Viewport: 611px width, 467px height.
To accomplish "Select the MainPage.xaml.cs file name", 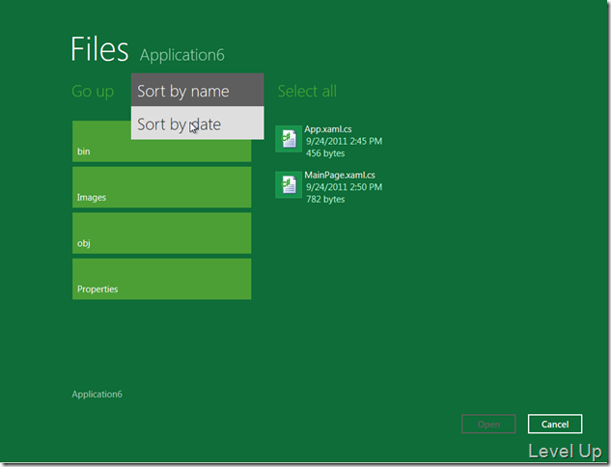I will pos(340,176).
